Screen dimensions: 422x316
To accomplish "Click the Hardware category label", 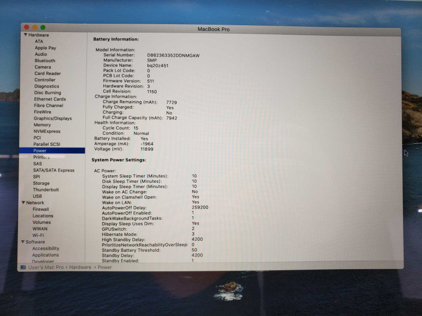I will [39, 35].
